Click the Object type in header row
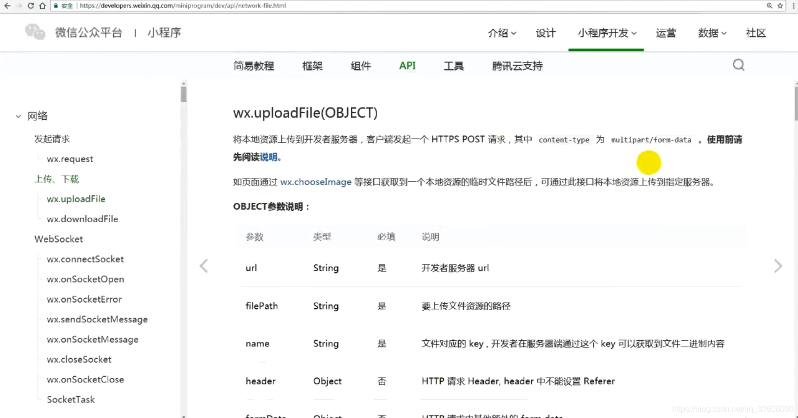The height and width of the screenshot is (418, 798). pos(327,381)
